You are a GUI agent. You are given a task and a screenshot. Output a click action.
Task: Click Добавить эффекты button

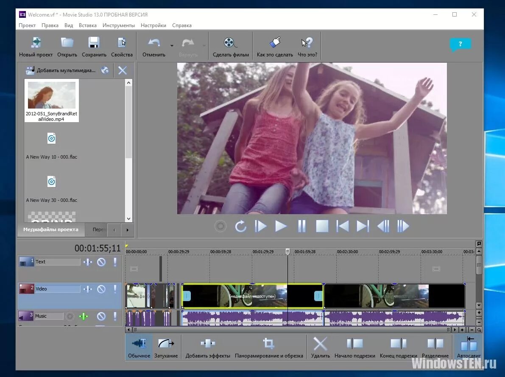pos(208,347)
